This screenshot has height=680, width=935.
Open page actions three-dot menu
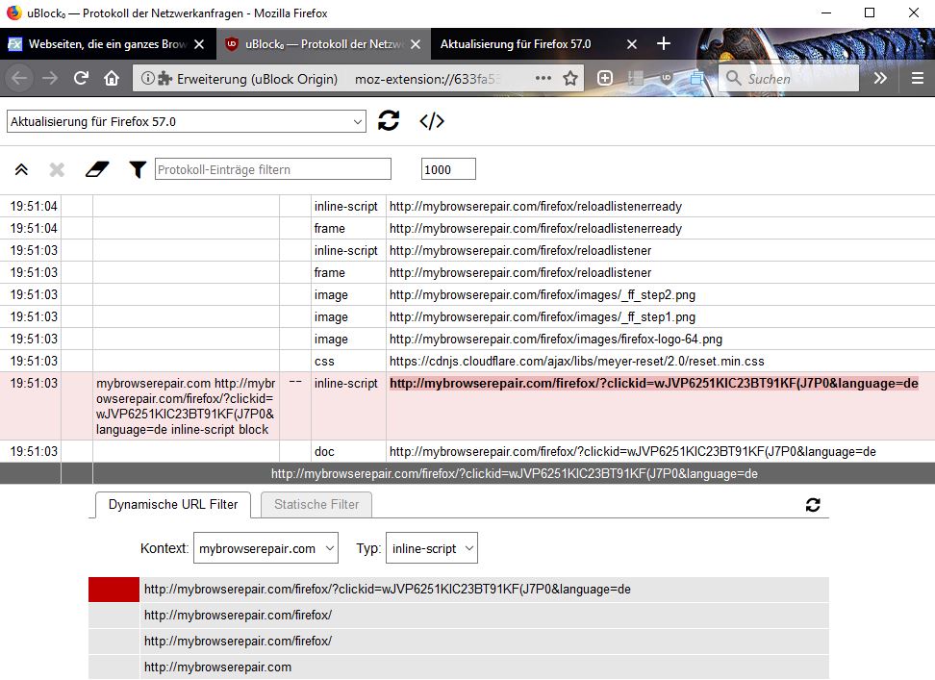(x=543, y=78)
